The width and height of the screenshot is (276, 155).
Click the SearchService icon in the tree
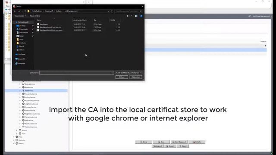23,110
